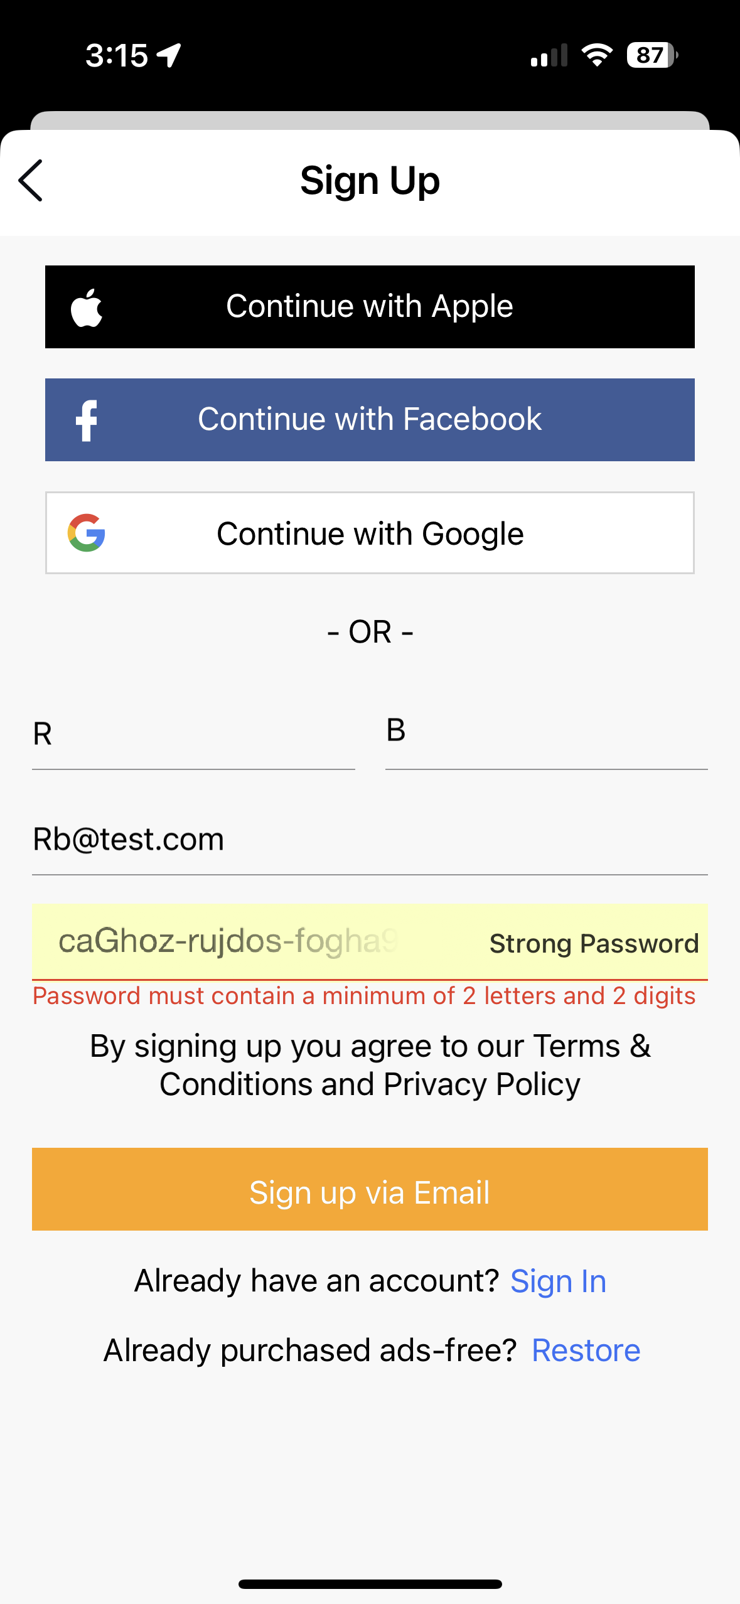Tap the Restore purchase link
The height and width of the screenshot is (1604, 740).
click(586, 1350)
